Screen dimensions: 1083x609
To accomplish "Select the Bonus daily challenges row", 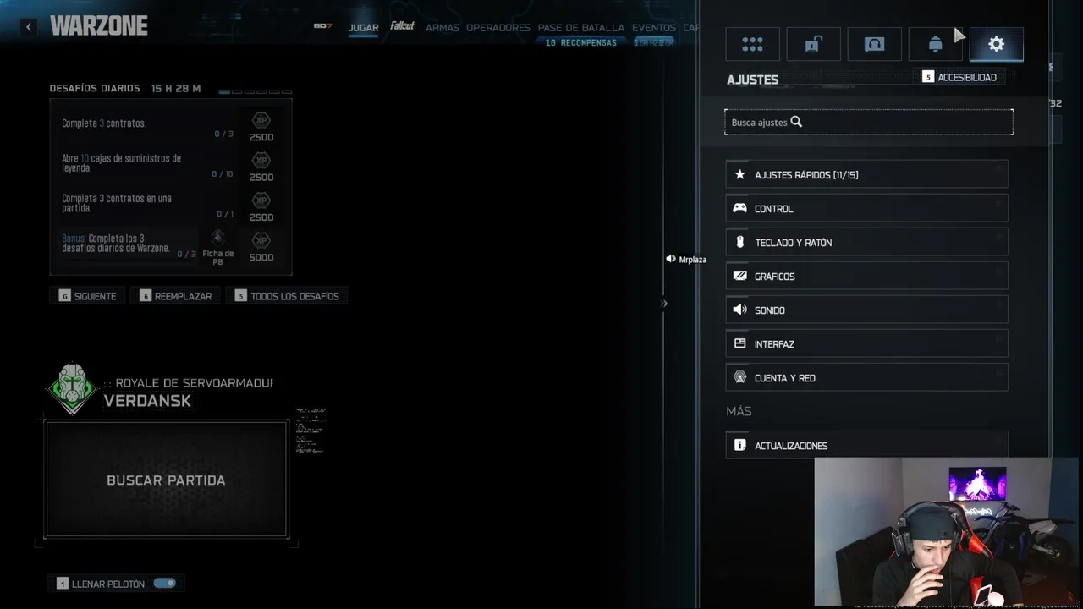I will coord(171,246).
